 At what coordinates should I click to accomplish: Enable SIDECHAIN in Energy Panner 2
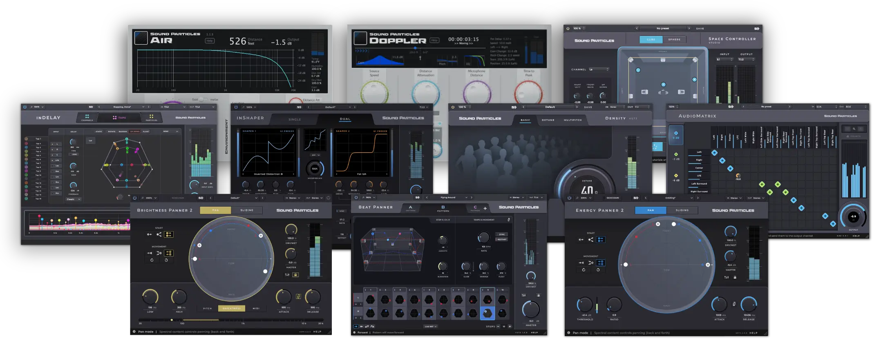coord(613,198)
